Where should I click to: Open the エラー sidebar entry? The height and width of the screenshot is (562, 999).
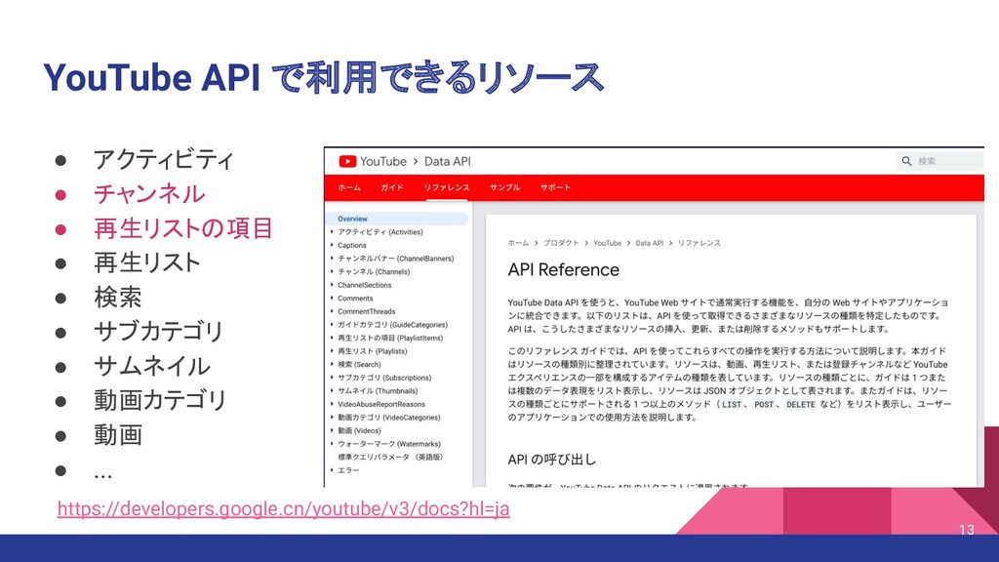tap(348, 470)
